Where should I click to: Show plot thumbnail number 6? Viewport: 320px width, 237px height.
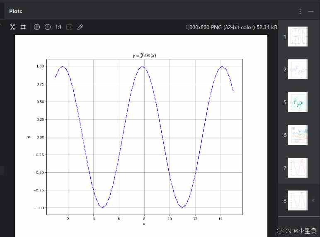click(298, 135)
